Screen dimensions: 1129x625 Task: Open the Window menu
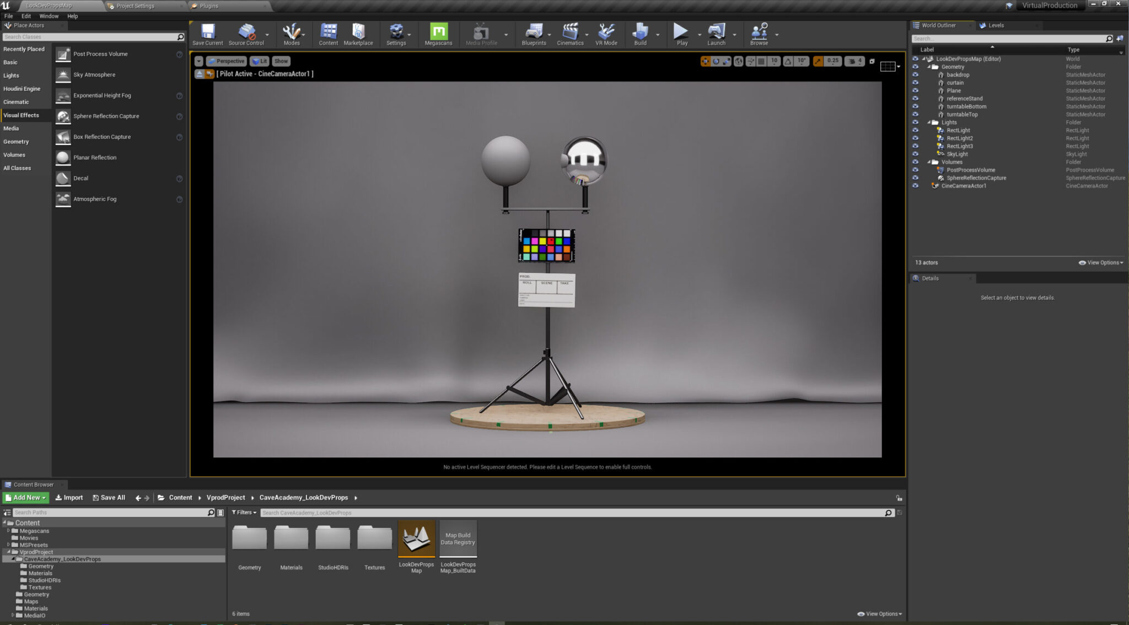[x=49, y=16]
